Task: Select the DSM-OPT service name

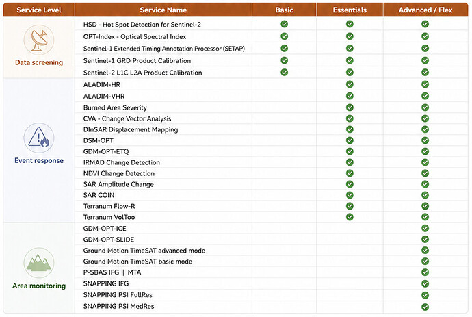Action: 99,140
